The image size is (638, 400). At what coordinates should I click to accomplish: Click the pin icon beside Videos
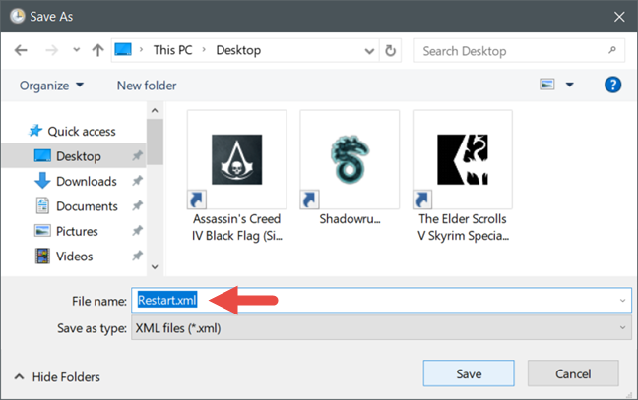[137, 256]
